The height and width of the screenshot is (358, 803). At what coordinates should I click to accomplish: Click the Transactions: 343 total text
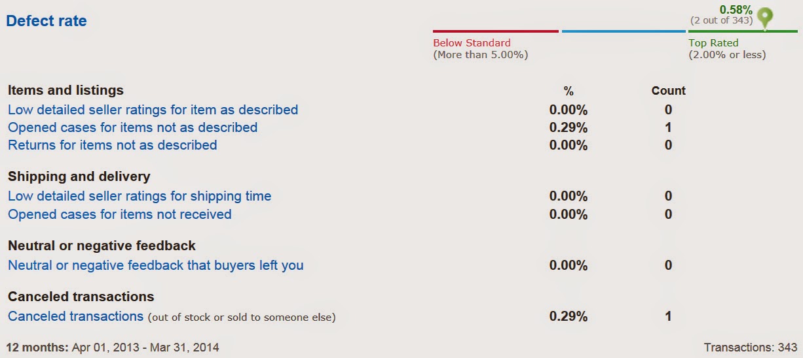[750, 348]
